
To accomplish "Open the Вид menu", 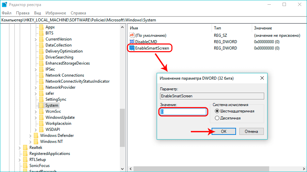I will [37, 13].
